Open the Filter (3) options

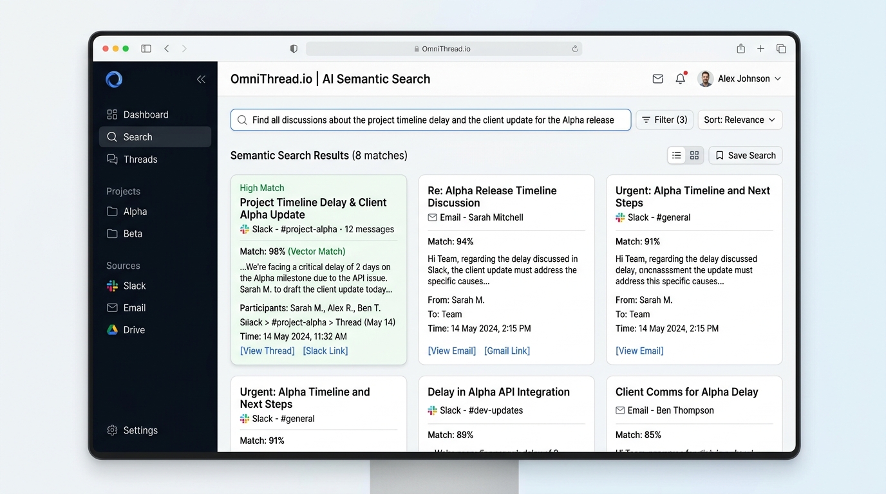click(x=664, y=120)
